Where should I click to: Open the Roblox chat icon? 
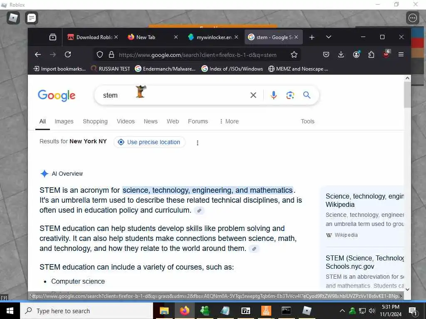pos(32,18)
